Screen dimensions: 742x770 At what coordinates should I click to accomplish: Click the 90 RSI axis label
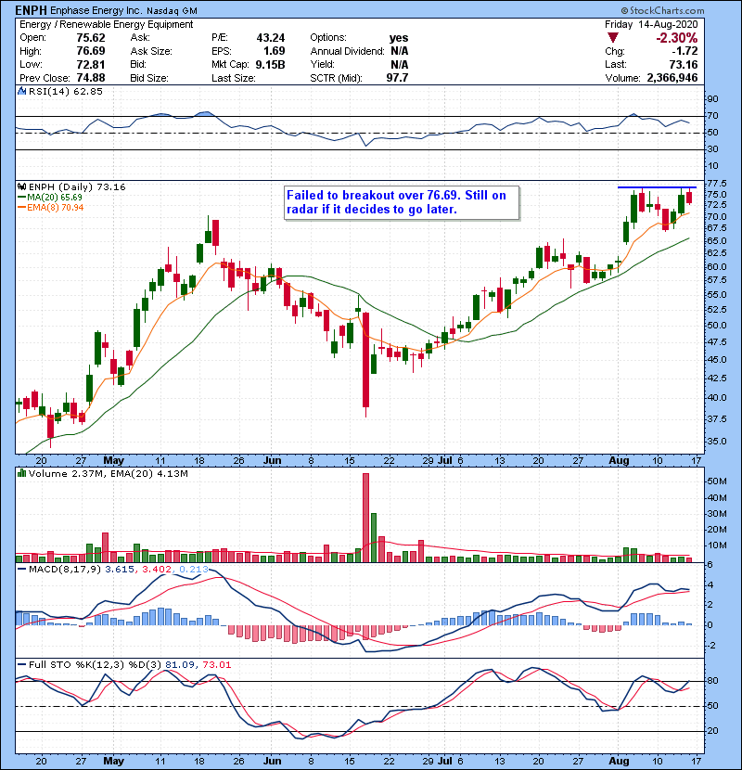click(712, 99)
